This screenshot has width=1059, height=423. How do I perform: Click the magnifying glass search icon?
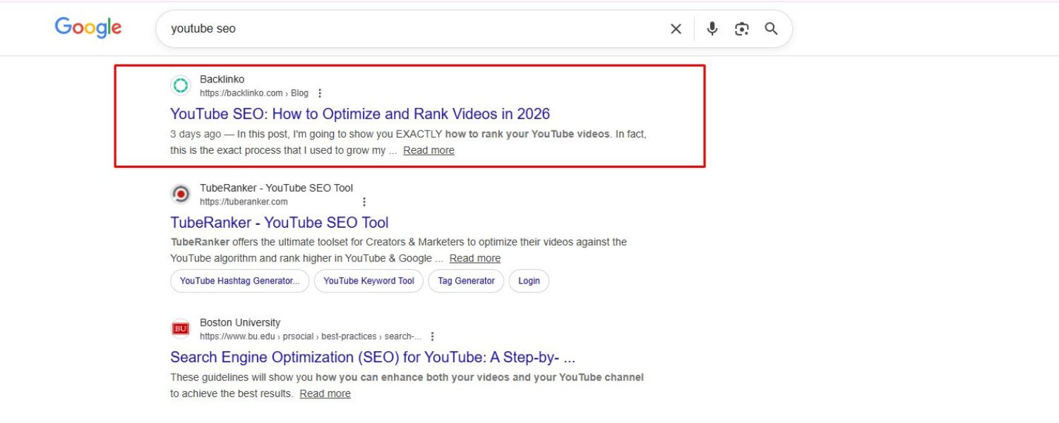(x=771, y=29)
